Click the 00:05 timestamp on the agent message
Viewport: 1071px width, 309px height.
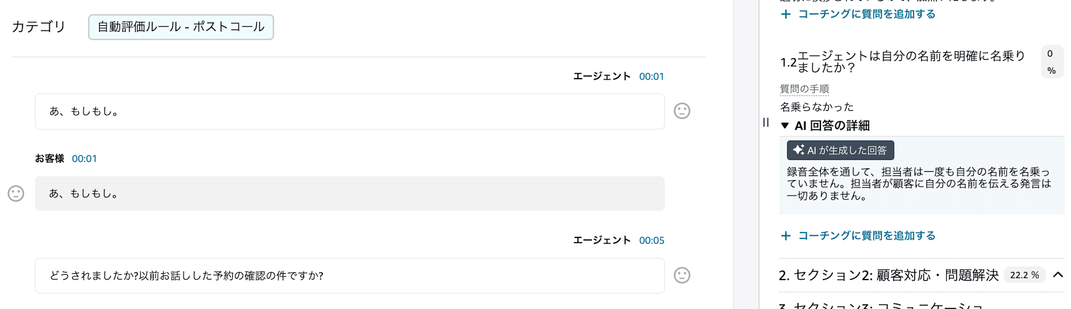pos(652,240)
